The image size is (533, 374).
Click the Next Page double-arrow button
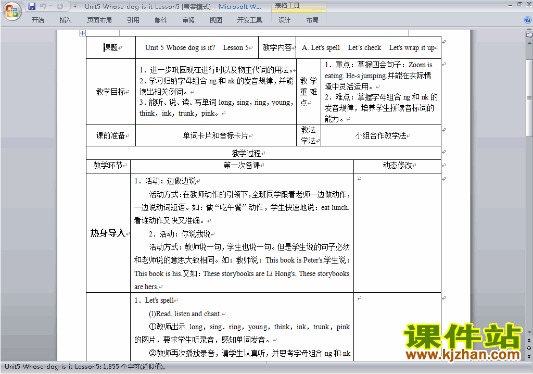pyautogui.click(x=529, y=356)
